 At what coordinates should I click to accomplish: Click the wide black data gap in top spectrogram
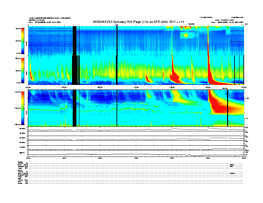(75, 40)
